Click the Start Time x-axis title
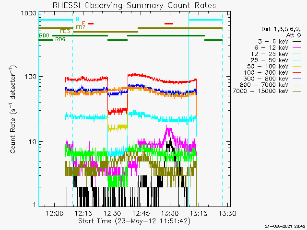This screenshot has width=307, height=230. (134, 221)
